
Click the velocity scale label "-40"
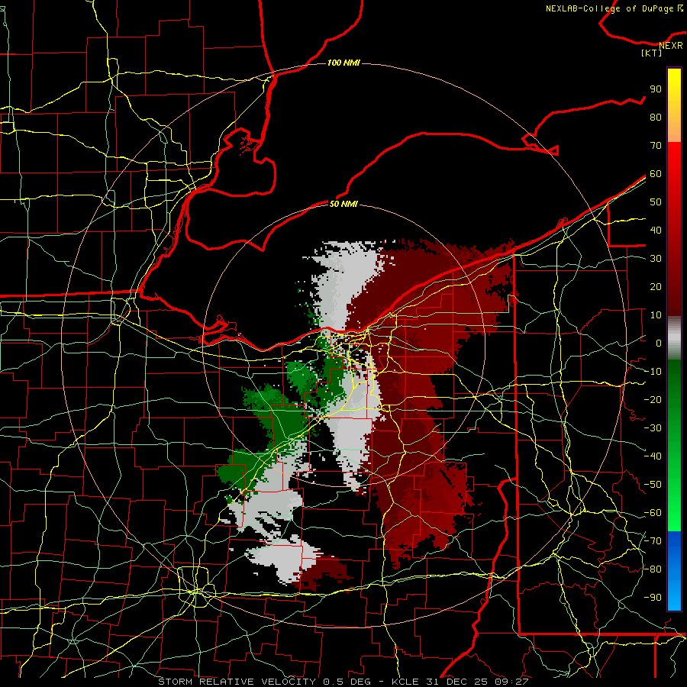pos(653,456)
